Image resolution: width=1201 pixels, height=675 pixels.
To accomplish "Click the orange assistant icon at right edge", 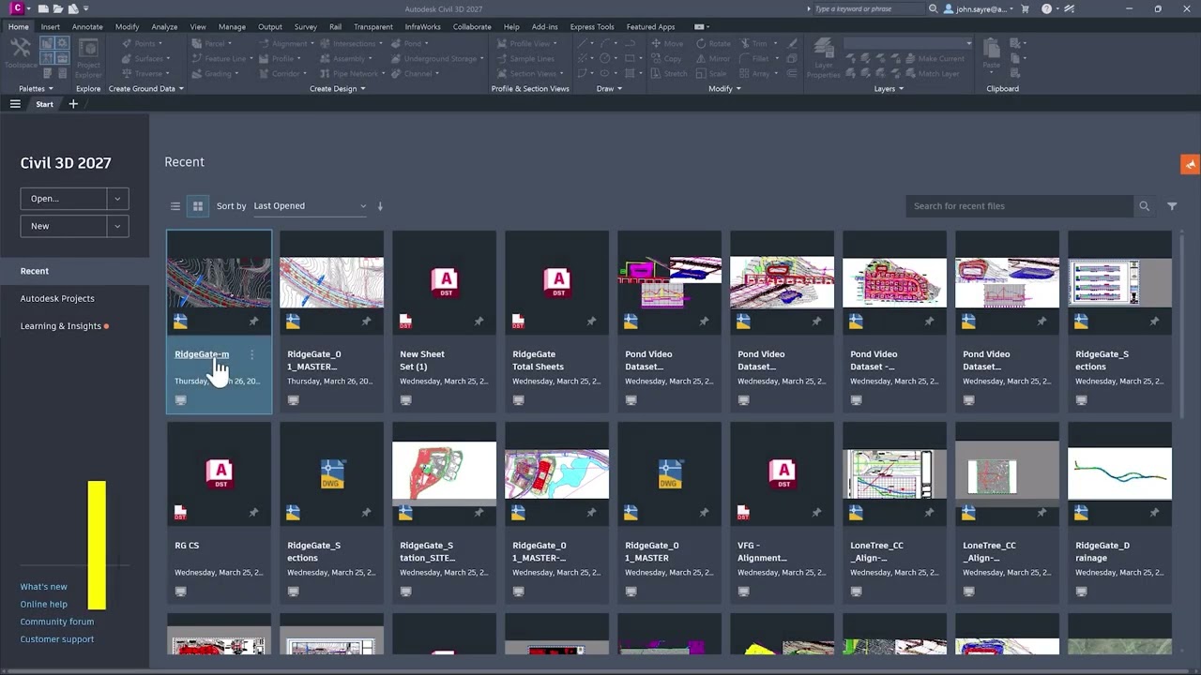I will [x=1190, y=164].
